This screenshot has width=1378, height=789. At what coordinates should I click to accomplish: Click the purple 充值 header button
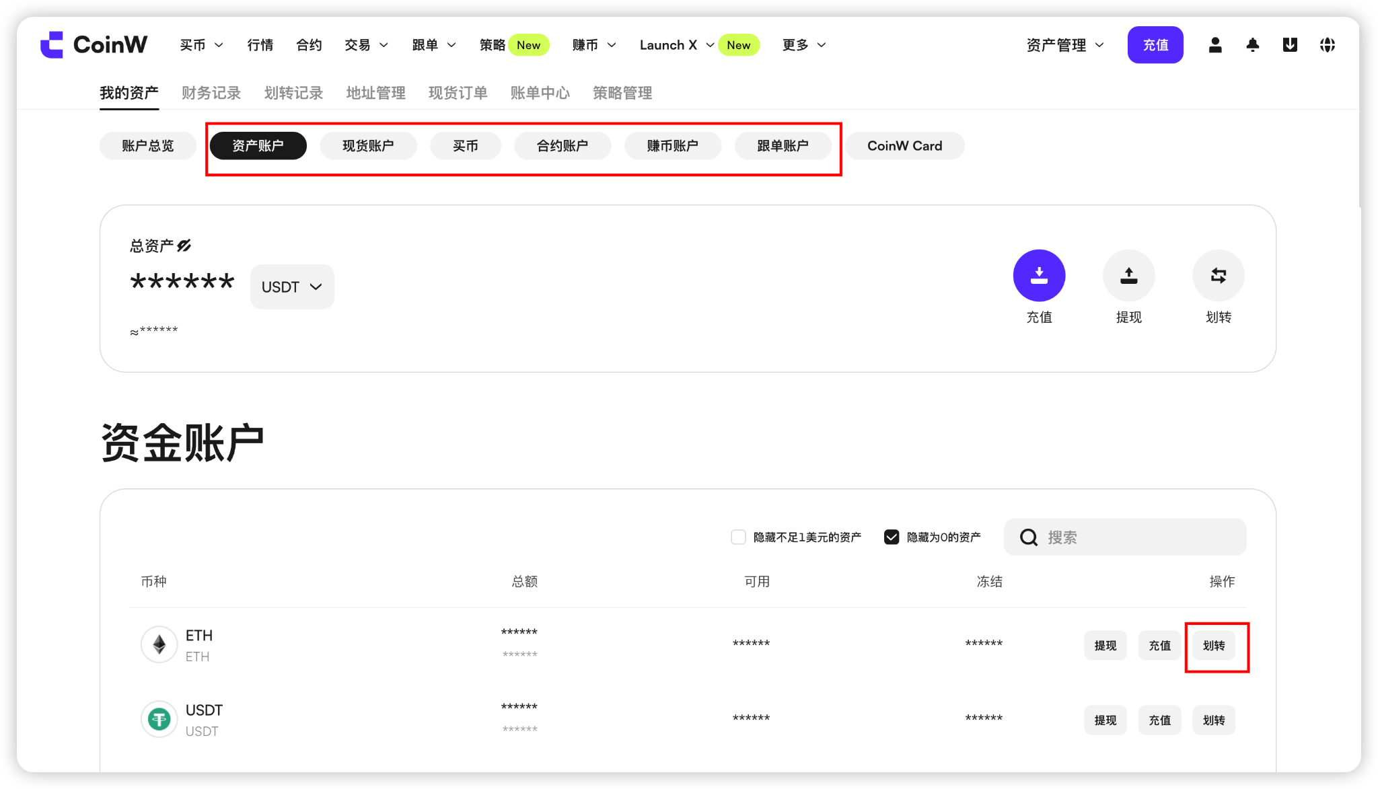point(1155,45)
